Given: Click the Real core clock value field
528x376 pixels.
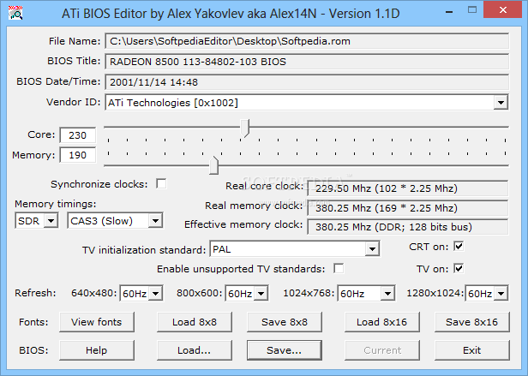Looking at the screenshot, I should pyautogui.click(x=407, y=188).
